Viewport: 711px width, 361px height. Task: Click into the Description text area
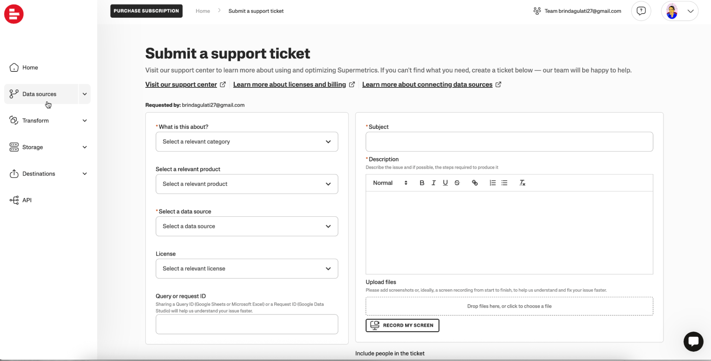(x=509, y=233)
